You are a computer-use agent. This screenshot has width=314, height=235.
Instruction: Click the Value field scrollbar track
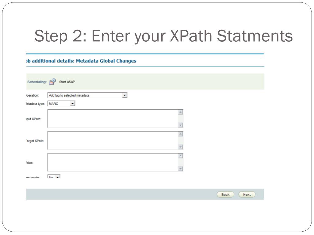[180, 162]
